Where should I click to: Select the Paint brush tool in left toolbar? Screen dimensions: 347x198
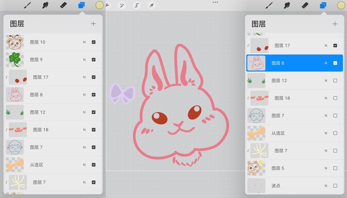pos(27,5)
